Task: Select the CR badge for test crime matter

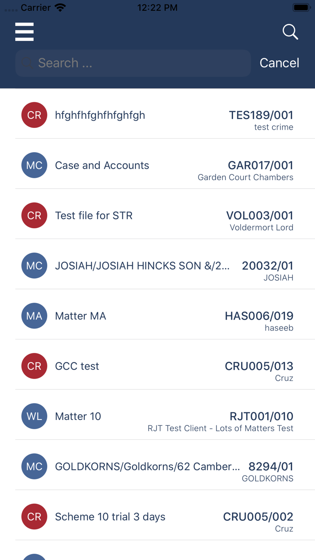Action: [34, 115]
